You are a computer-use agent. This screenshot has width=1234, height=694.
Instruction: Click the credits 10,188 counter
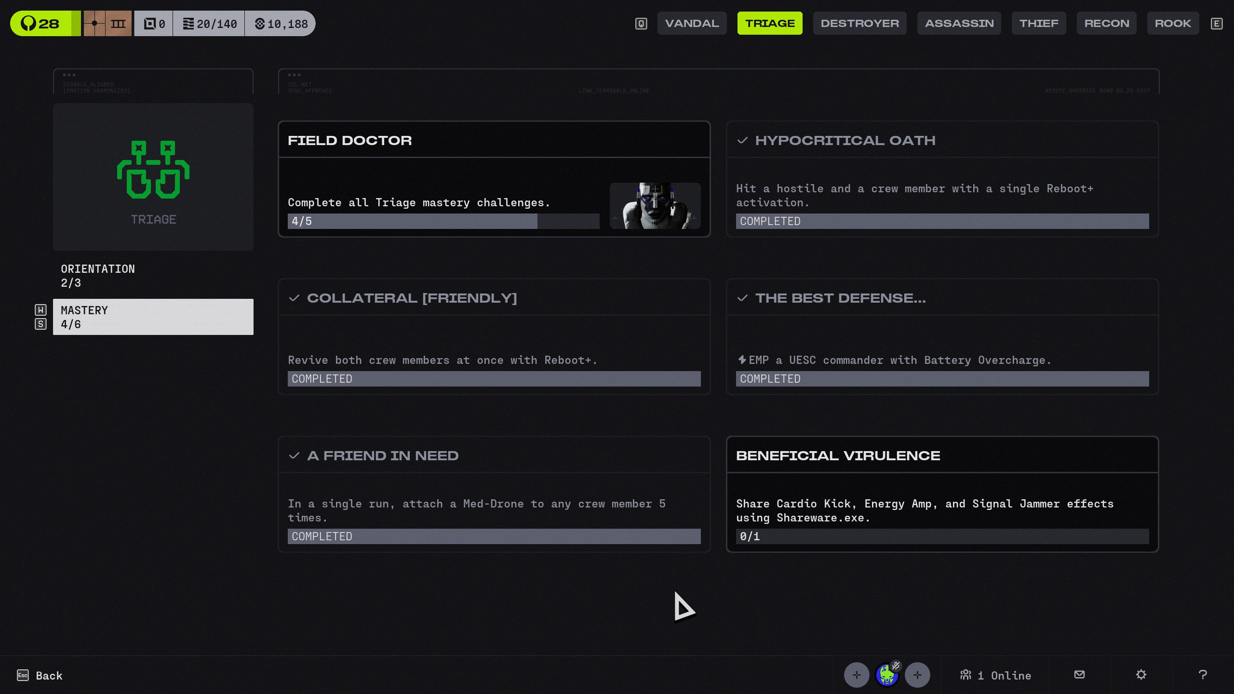click(x=281, y=24)
